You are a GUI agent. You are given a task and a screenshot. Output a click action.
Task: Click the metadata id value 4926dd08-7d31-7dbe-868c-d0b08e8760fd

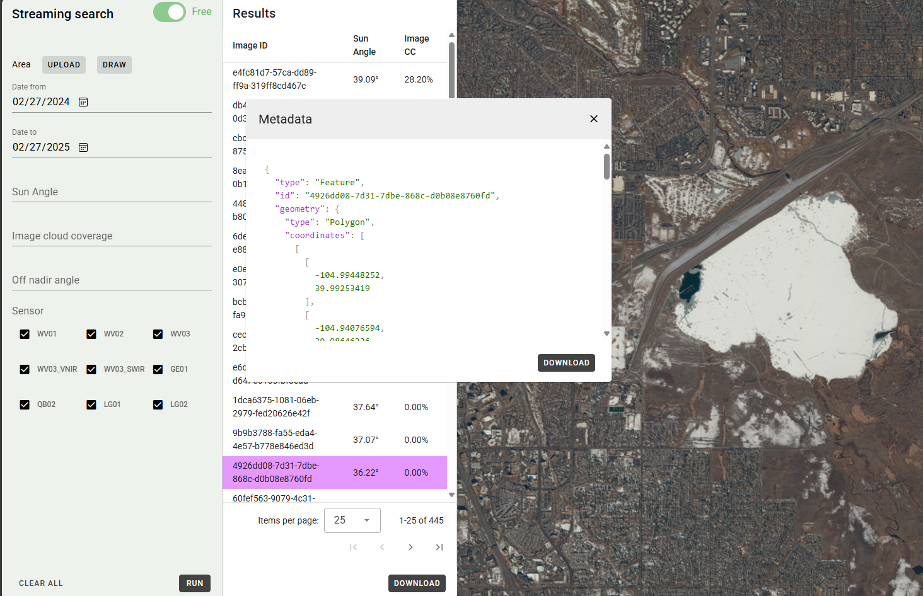[x=400, y=196]
